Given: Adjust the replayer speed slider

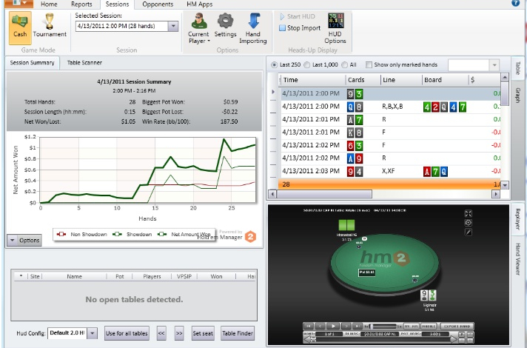Looking at the screenshot, I should (x=383, y=326).
